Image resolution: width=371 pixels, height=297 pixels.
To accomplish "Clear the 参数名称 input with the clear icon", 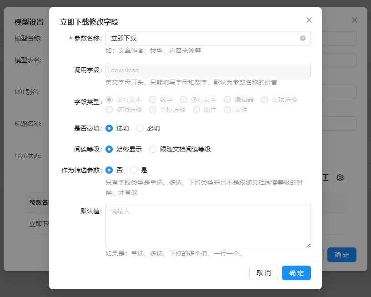I will tap(303, 38).
